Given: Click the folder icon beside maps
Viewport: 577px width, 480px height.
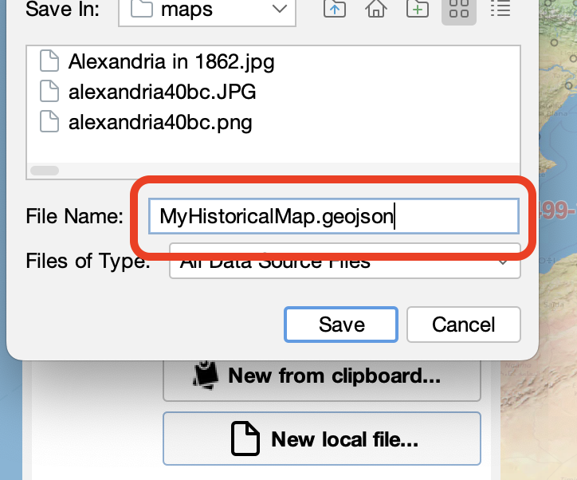Looking at the screenshot, I should 141,10.
